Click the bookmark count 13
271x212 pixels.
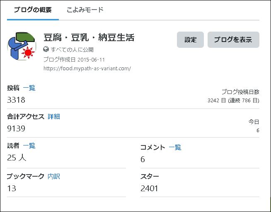pos(12,188)
